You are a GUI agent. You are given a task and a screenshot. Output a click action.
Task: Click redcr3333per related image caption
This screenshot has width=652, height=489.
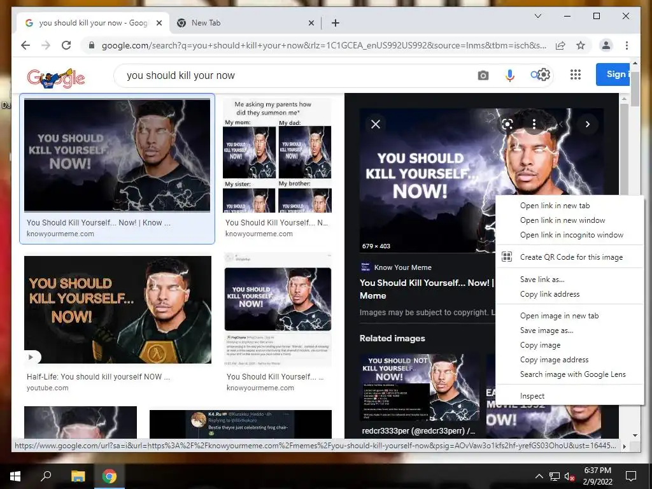(418, 431)
